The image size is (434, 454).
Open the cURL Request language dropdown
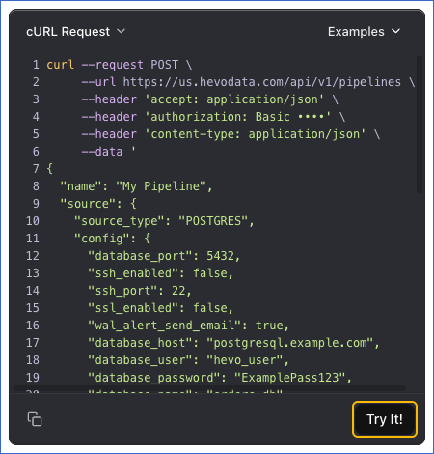click(75, 32)
